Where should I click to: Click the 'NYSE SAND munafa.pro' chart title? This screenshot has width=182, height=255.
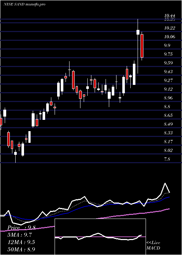tap(24, 4)
